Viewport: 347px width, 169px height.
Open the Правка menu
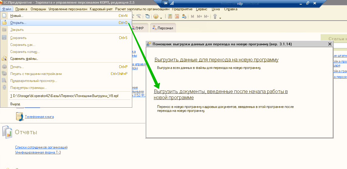21,9
